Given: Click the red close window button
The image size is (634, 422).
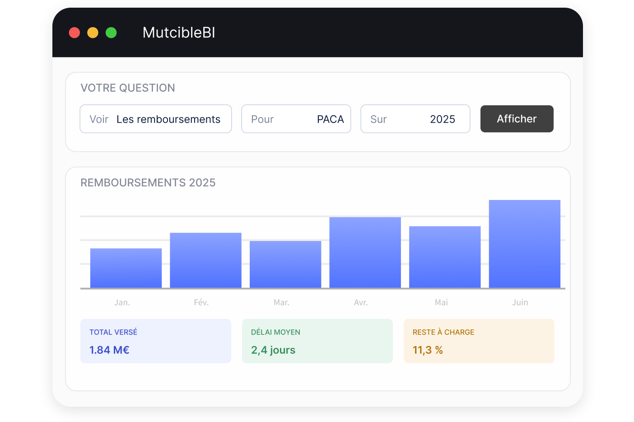Looking at the screenshot, I should click(x=75, y=32).
